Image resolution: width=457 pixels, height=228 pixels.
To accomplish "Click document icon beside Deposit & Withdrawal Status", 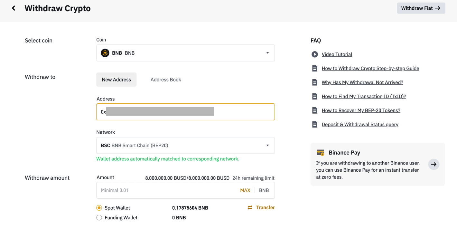I will pos(314,125).
